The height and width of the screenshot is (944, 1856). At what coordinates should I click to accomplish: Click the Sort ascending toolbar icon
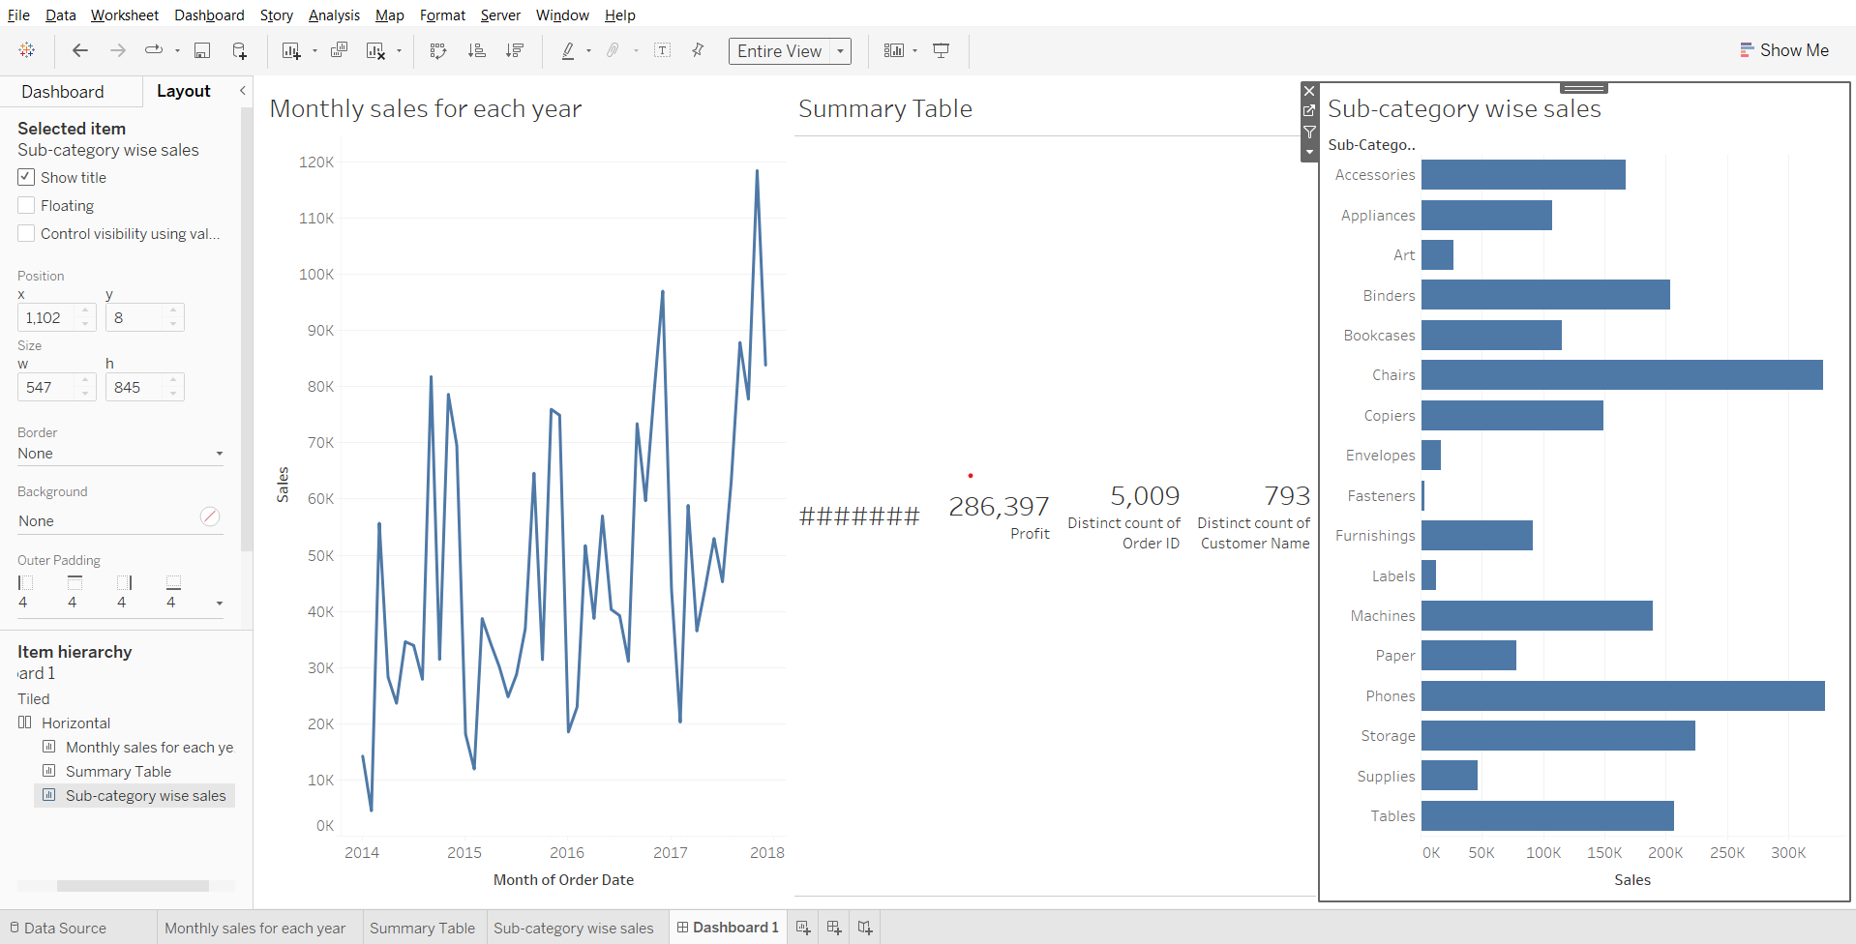pos(476,51)
